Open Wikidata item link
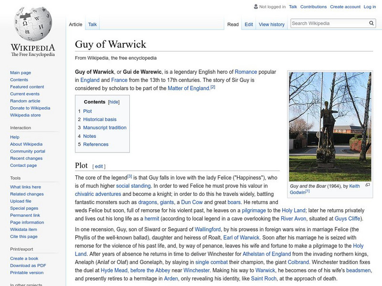This screenshot has height=286, width=382. (x=23, y=229)
